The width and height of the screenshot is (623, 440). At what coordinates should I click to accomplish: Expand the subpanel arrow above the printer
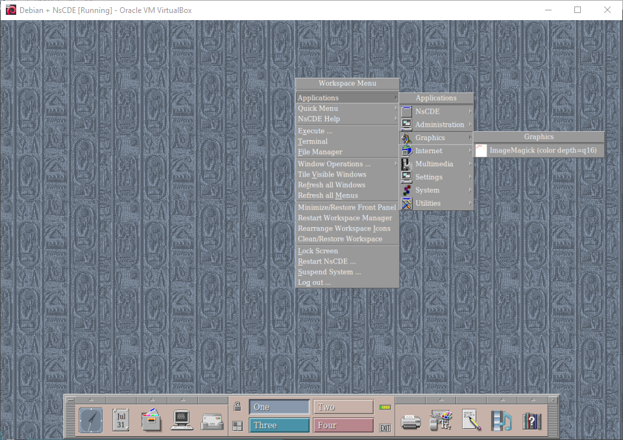click(x=411, y=399)
